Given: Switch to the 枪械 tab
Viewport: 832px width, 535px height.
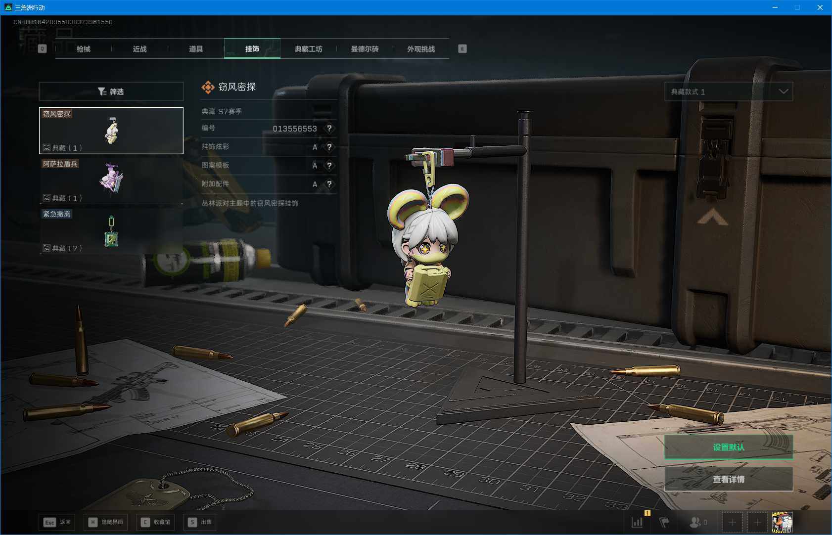Looking at the screenshot, I should tap(84, 49).
